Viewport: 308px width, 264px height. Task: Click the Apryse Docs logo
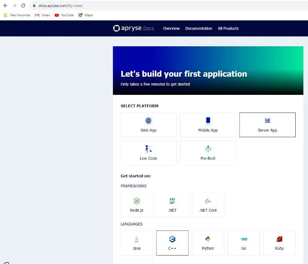(134, 28)
